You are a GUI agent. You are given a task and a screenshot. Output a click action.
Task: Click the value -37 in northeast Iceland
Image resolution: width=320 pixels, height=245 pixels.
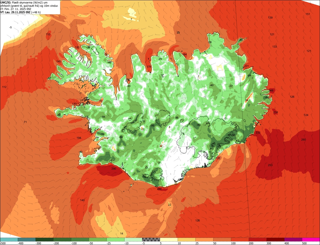click(x=230, y=86)
